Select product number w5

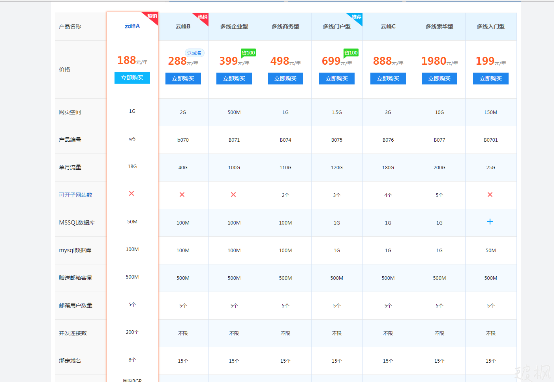[132, 139]
